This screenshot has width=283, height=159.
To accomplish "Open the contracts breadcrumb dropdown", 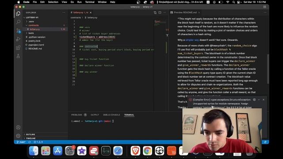I will tap(76, 18).
